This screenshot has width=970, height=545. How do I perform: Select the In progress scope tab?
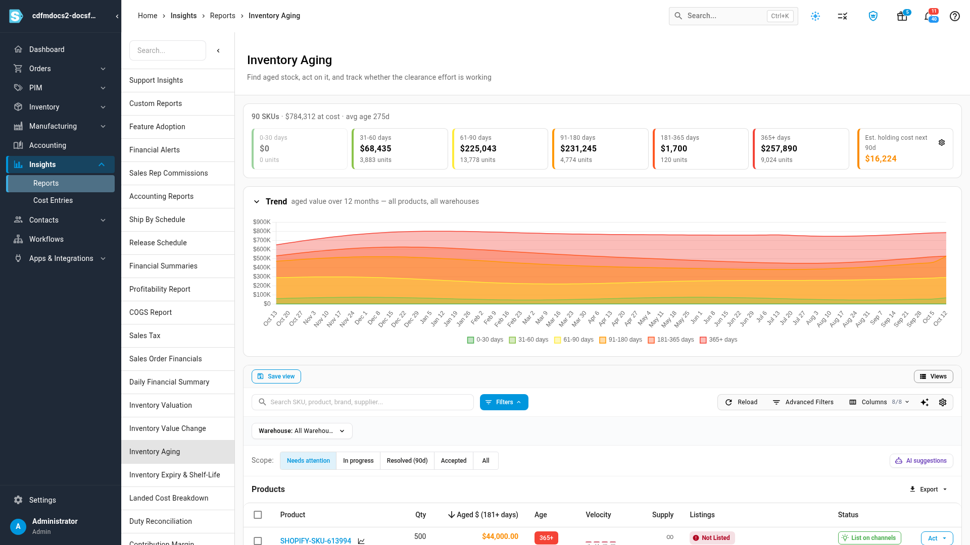(x=358, y=461)
